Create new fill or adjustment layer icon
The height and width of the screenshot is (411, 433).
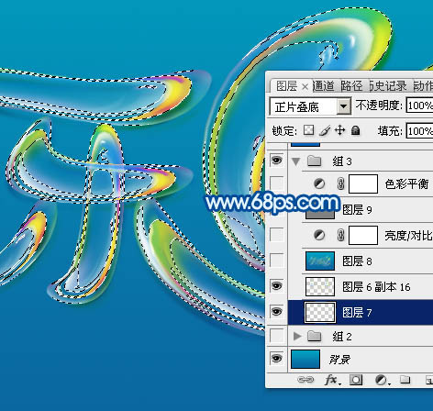pyautogui.click(x=382, y=380)
